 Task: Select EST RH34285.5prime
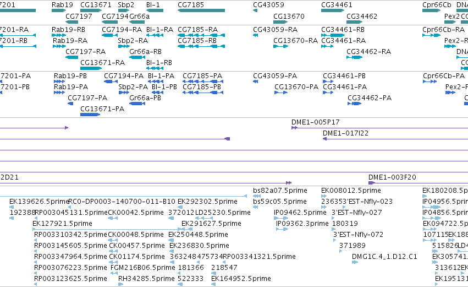point(146,279)
